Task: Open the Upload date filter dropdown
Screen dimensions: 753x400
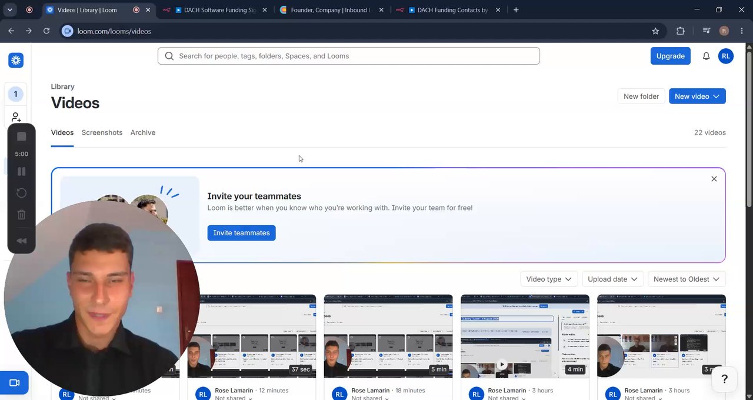Action: point(612,279)
